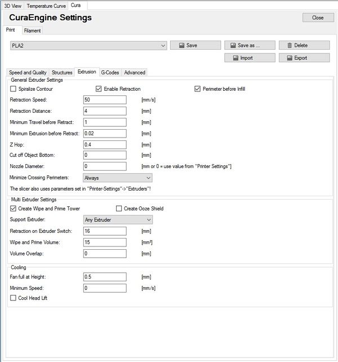Disable the Enable Retraction checkbox
The image size is (338, 362).
tap(99, 89)
